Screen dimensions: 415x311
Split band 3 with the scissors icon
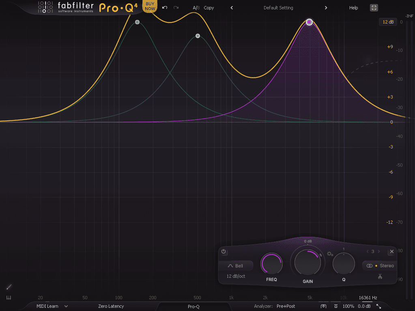pyautogui.click(x=380, y=277)
